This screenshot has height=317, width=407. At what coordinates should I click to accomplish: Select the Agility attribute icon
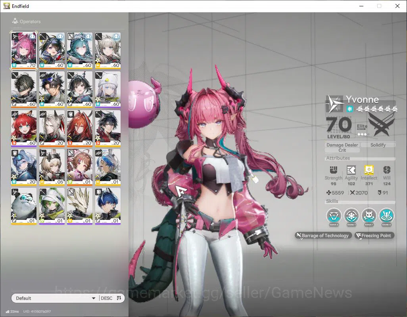point(351,170)
